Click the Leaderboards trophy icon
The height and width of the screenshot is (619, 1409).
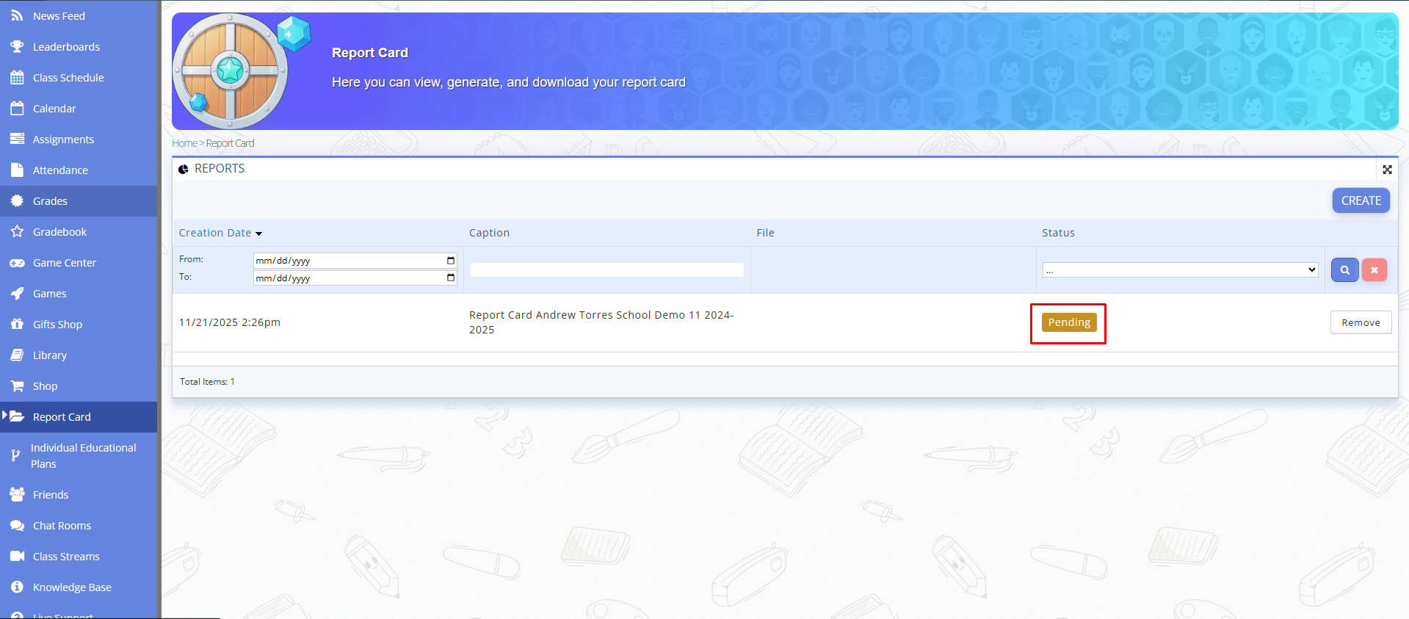(17, 47)
